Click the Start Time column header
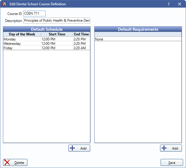 click(x=57, y=34)
